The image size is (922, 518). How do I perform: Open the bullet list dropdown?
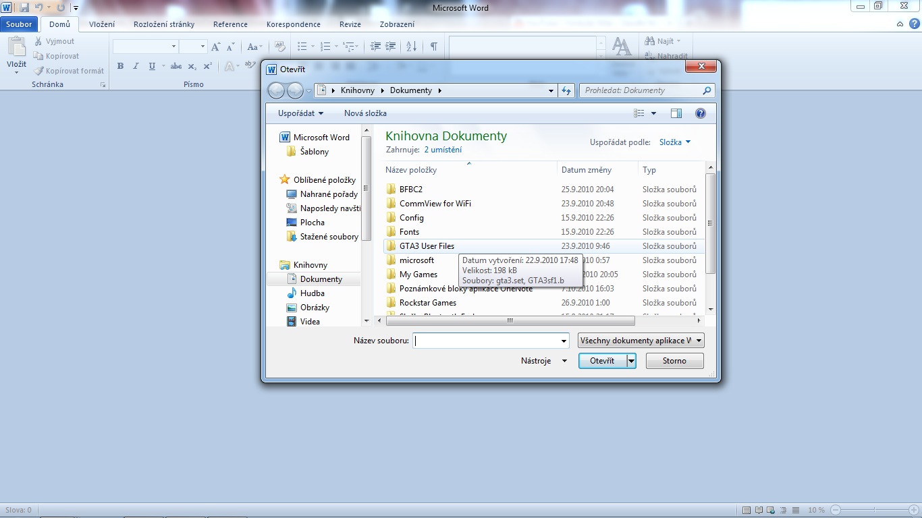(x=313, y=47)
